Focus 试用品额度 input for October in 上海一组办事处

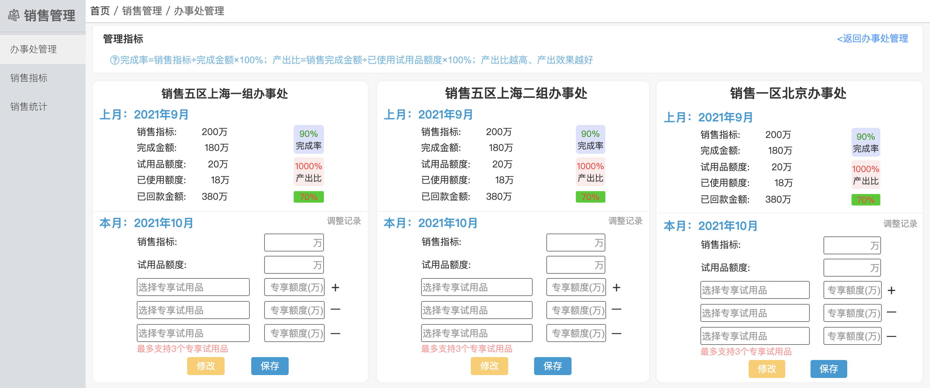click(294, 265)
